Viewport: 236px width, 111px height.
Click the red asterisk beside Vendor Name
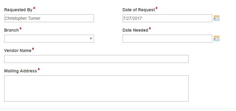pyautogui.click(x=33, y=49)
